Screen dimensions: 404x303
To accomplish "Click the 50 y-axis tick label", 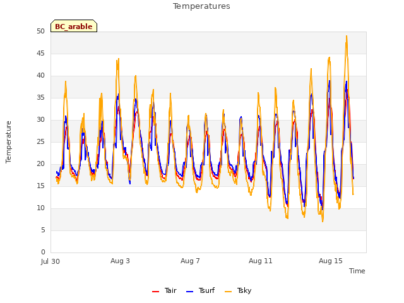I will pyautogui.click(x=40, y=31).
